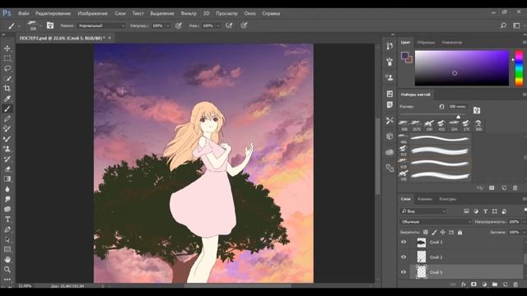Select the Gradient tool
This screenshot has width=527, height=296.
coord(7,179)
